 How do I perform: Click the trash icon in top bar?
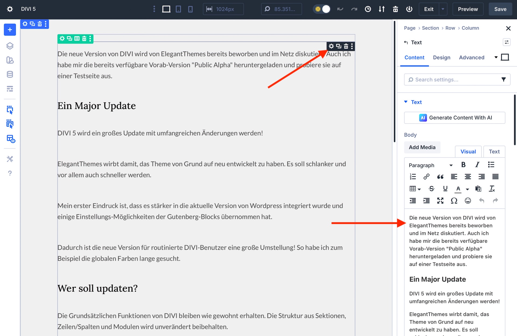tap(395, 9)
